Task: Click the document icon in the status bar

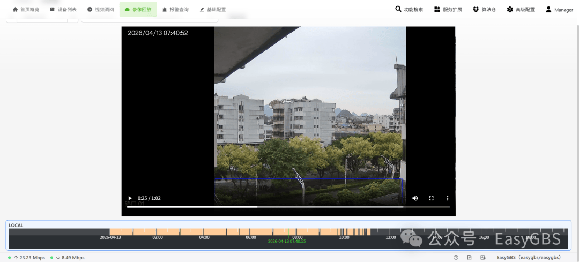Action: 469,258
